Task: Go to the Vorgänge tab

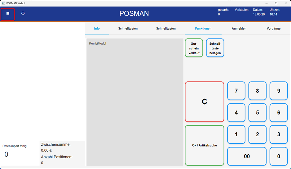Action: click(x=274, y=28)
